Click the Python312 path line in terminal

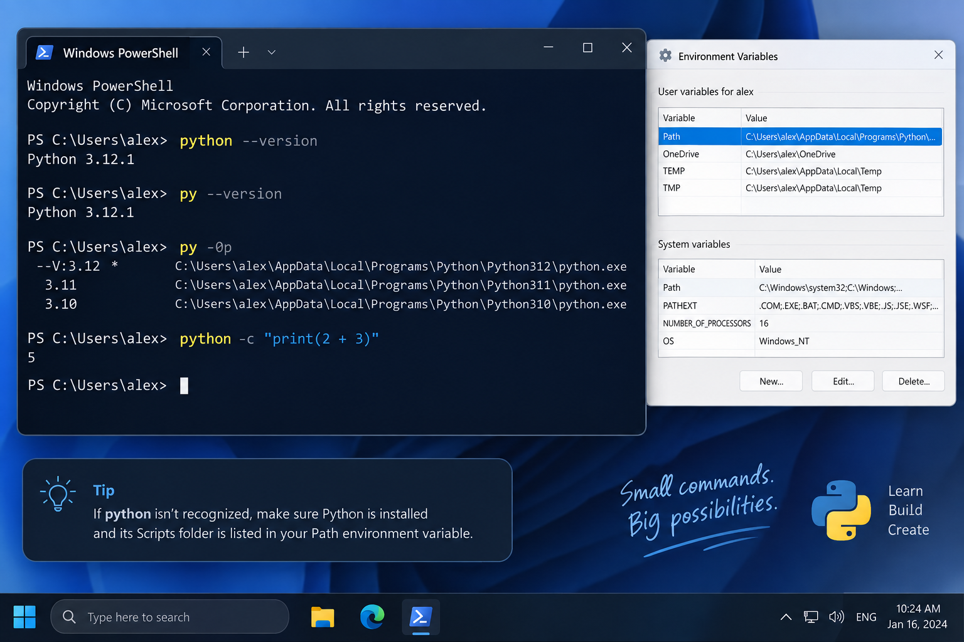(400, 266)
